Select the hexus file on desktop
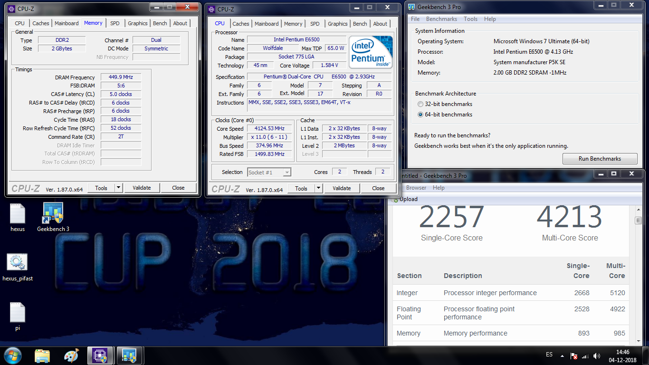The width and height of the screenshot is (649, 365). click(x=18, y=218)
